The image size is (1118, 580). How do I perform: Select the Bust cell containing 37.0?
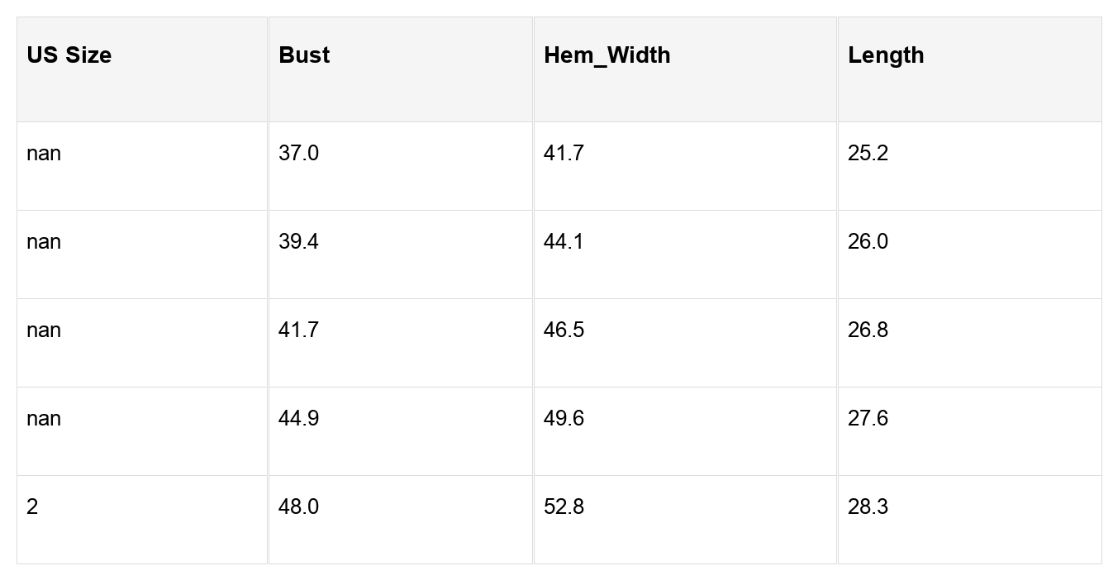coord(298,154)
